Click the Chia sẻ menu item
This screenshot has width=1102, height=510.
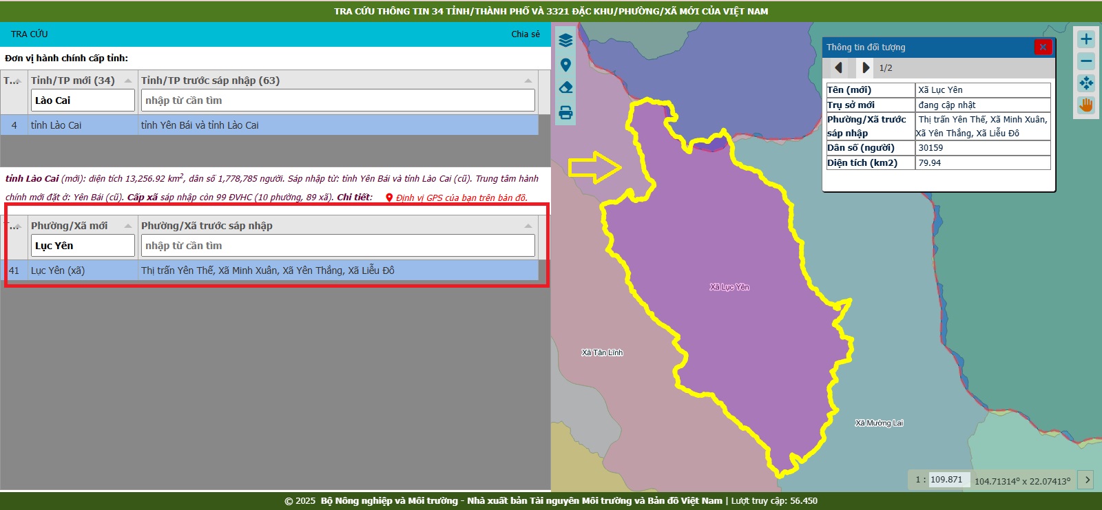coord(526,34)
